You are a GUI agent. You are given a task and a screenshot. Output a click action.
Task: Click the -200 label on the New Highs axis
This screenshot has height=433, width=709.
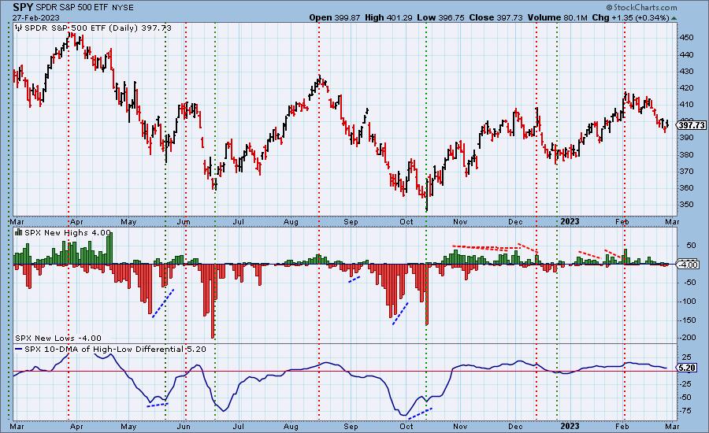[x=687, y=337]
